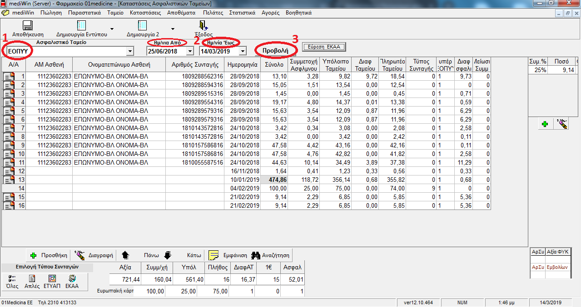Click the Έξοδος exit icon
Image resolution: width=581 pixels, height=307 pixels.
203,25
